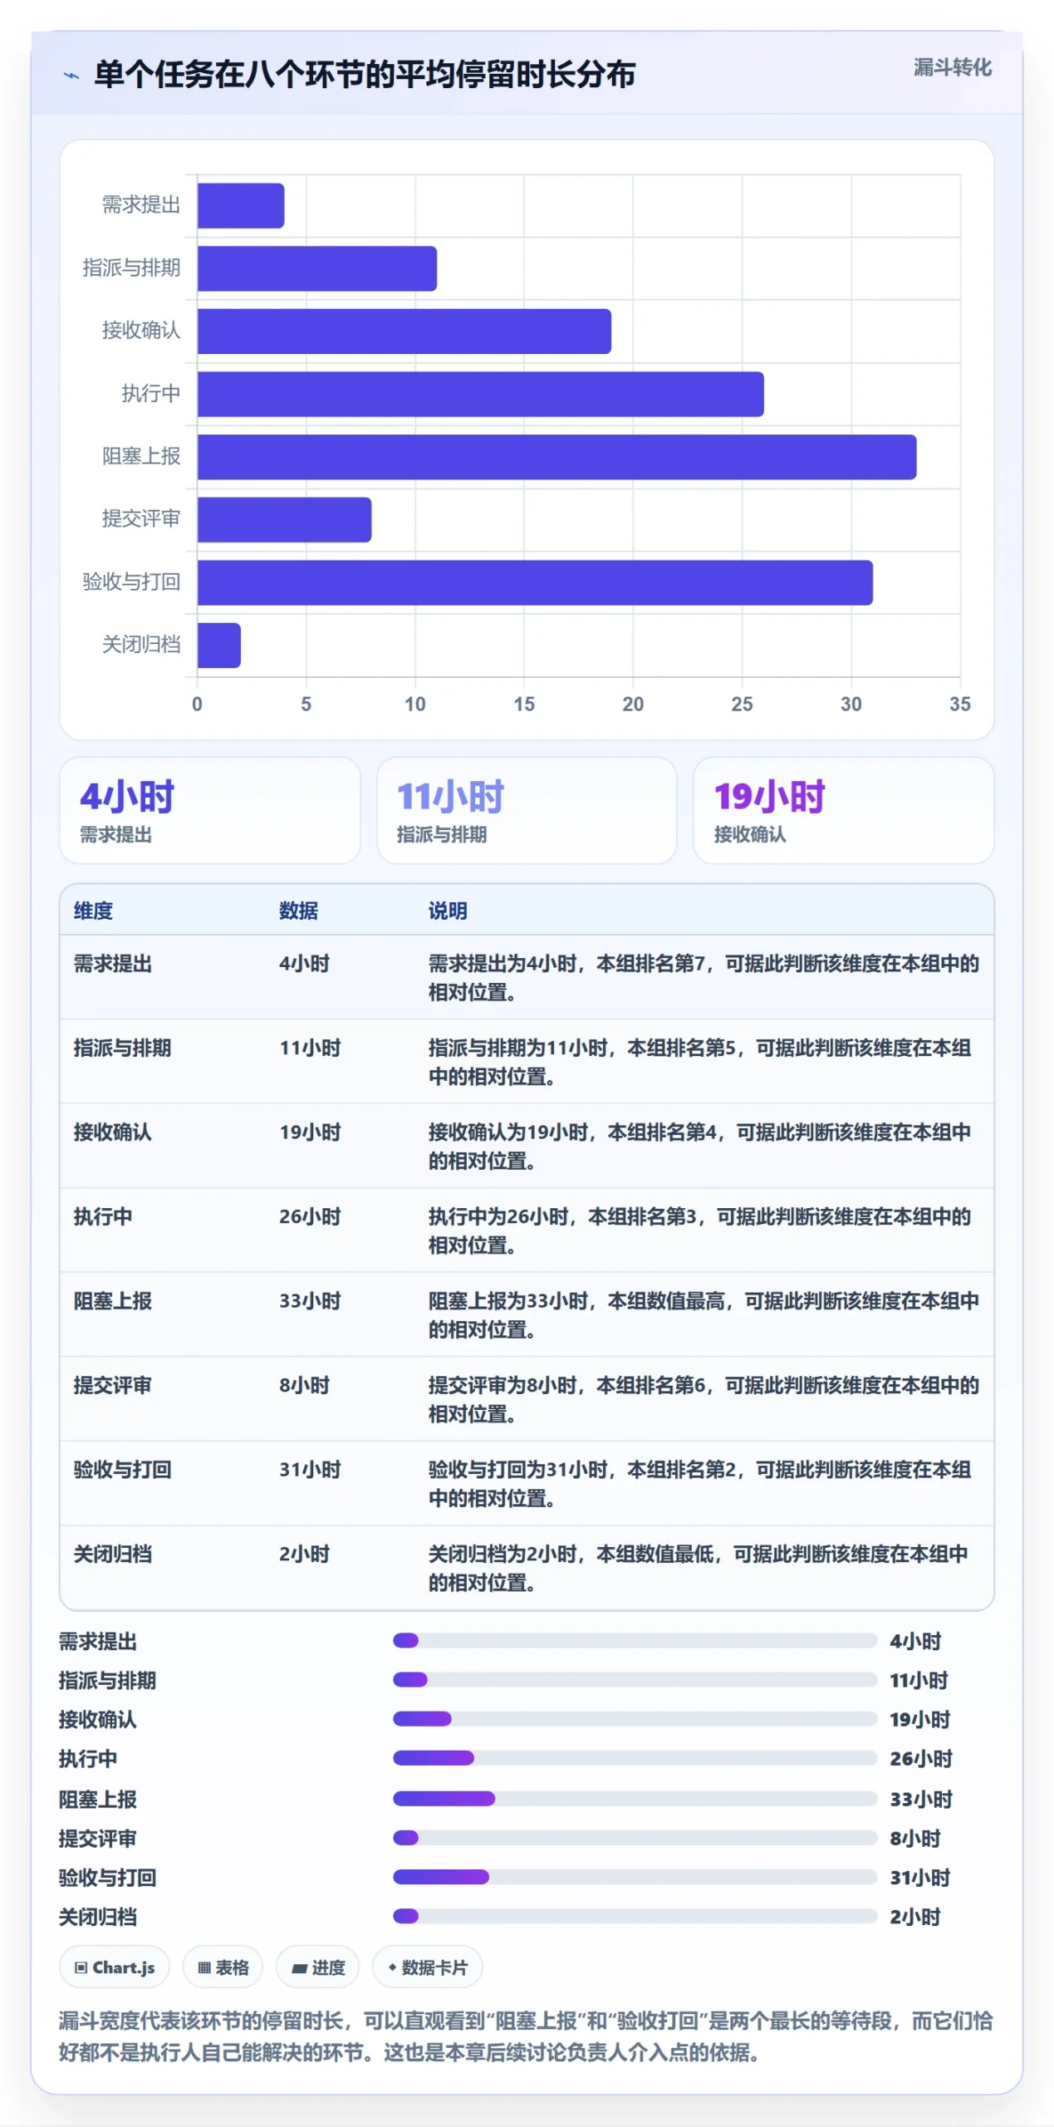The height and width of the screenshot is (2127, 1054).
Task: Click the 31小时 table cell
Action: pyautogui.click(x=310, y=1470)
